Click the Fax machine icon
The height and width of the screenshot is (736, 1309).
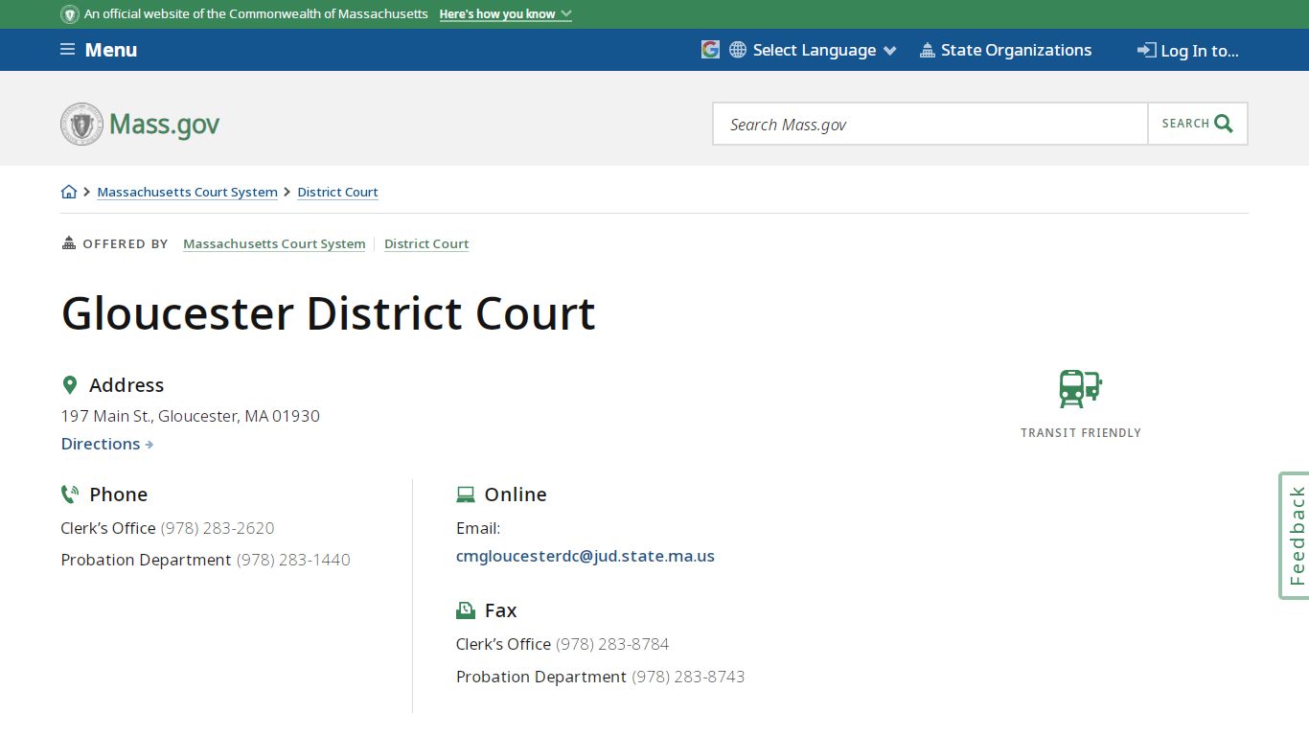pos(466,610)
